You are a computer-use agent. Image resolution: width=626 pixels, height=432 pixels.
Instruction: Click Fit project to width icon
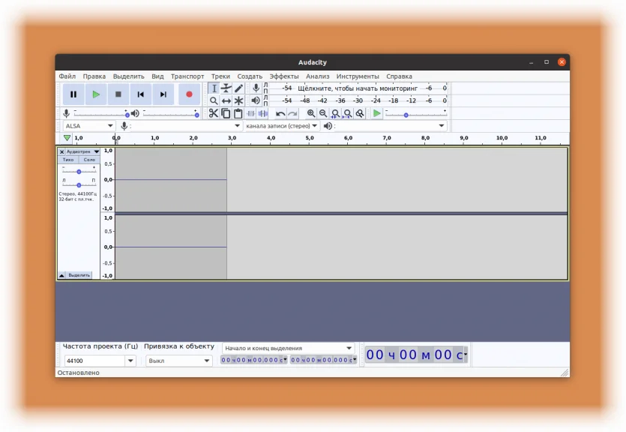[348, 114]
